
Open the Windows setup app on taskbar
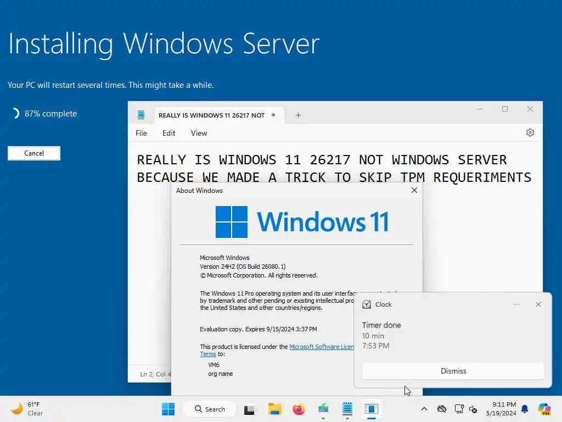click(x=323, y=409)
